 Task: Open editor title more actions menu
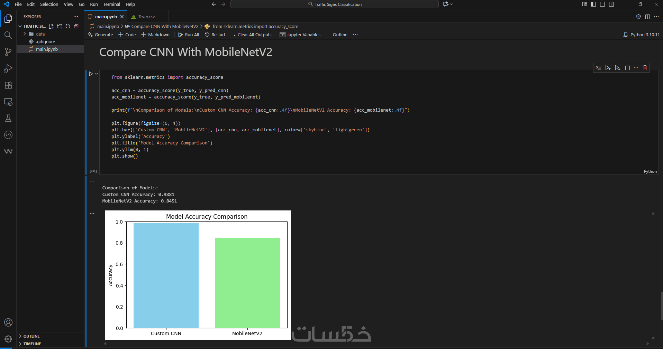click(x=656, y=17)
